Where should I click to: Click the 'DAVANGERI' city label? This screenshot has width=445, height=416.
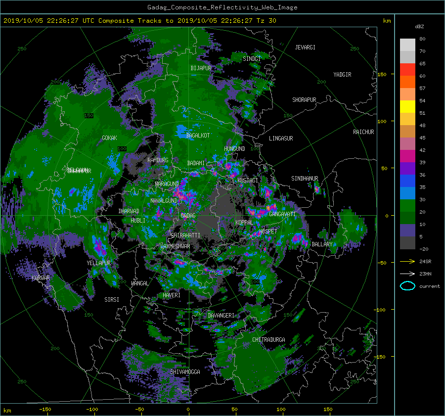221,316
